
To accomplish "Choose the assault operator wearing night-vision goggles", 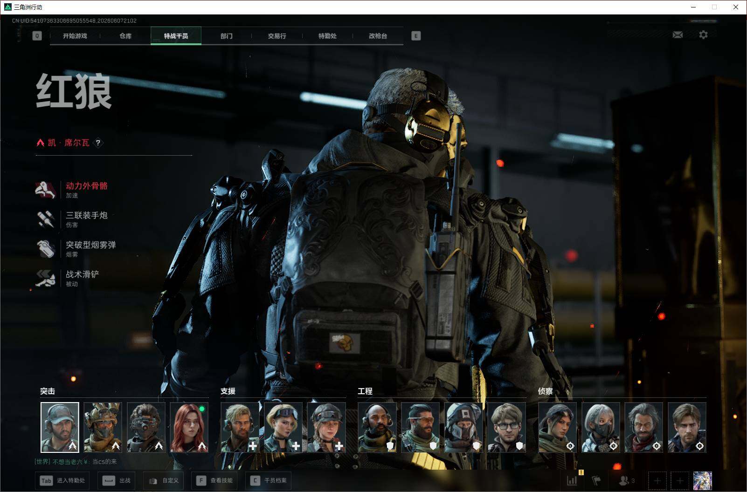I will coord(146,427).
